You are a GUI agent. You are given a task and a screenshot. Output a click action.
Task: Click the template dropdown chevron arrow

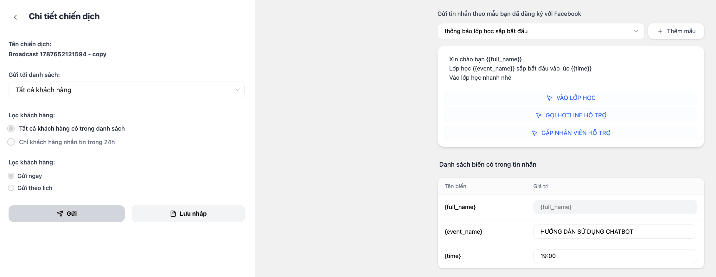pyautogui.click(x=636, y=31)
